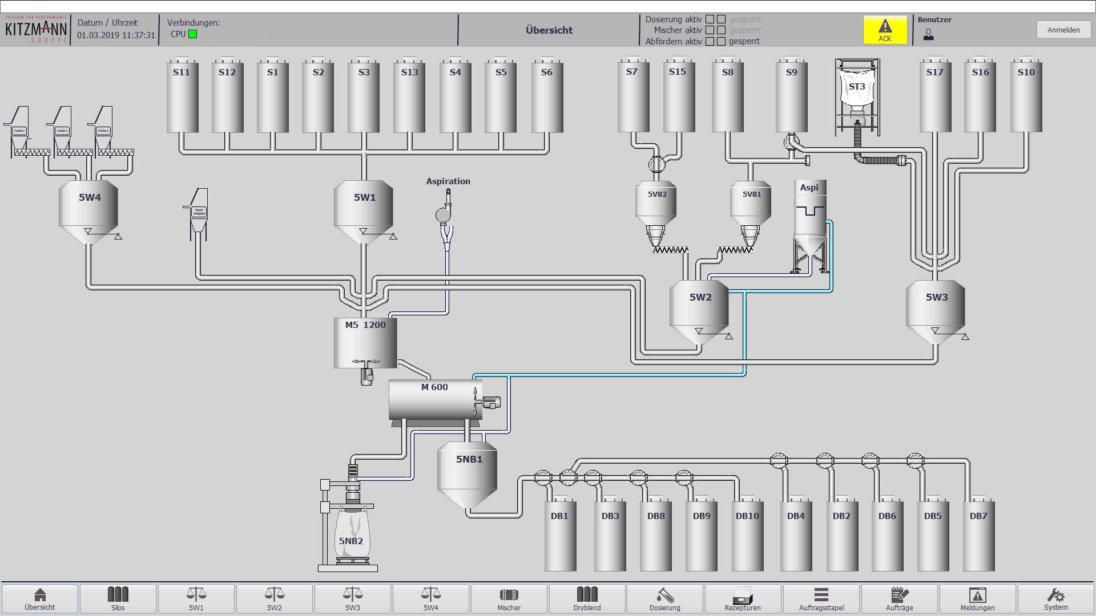Click the Aspi filter unit

click(809, 226)
